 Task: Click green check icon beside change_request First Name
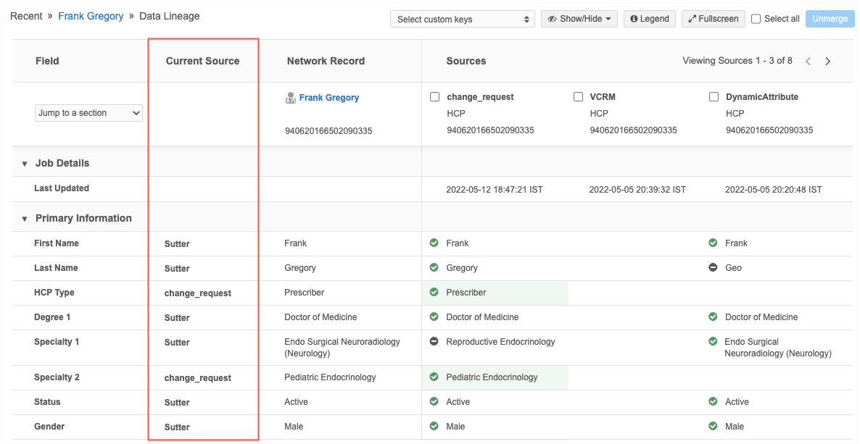(434, 243)
